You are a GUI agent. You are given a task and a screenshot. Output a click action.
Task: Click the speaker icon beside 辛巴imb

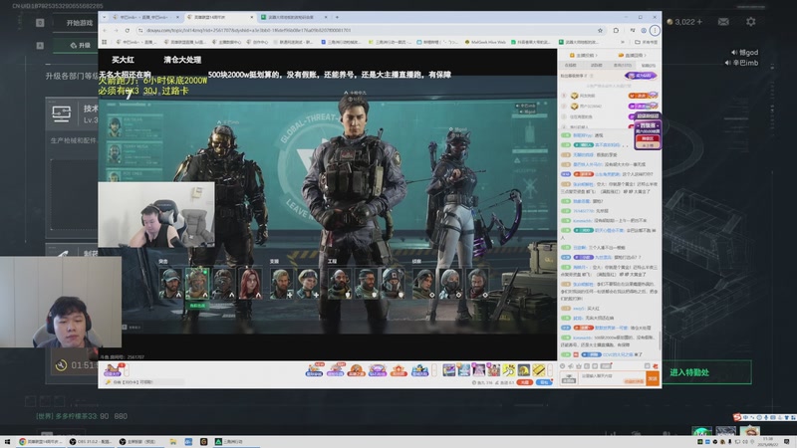pos(729,63)
